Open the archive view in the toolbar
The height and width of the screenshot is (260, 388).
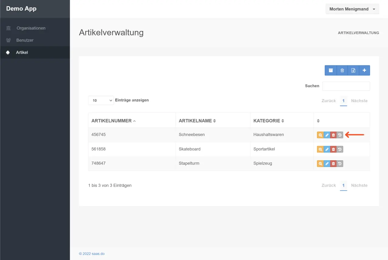(331, 70)
